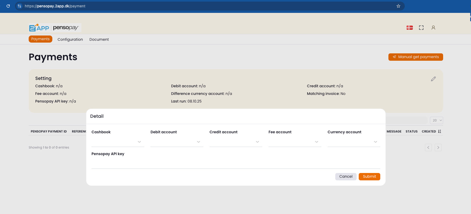Viewport: 471px width, 214px height.
Task: Open the page size 20 dropdown
Action: pos(436,120)
